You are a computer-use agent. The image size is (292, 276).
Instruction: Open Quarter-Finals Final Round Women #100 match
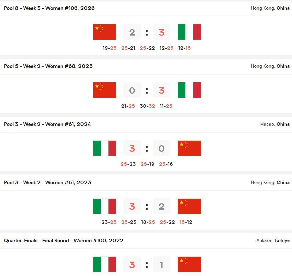coord(64,241)
